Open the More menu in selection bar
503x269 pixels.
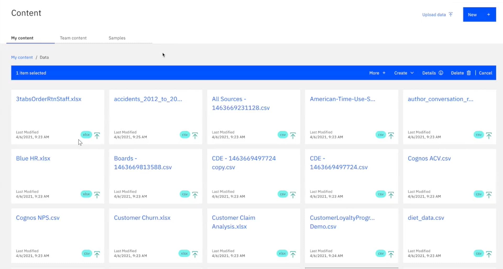(377, 73)
